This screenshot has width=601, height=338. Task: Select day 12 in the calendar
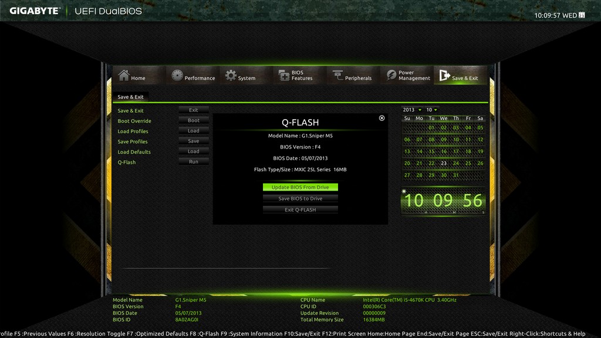[x=480, y=140]
